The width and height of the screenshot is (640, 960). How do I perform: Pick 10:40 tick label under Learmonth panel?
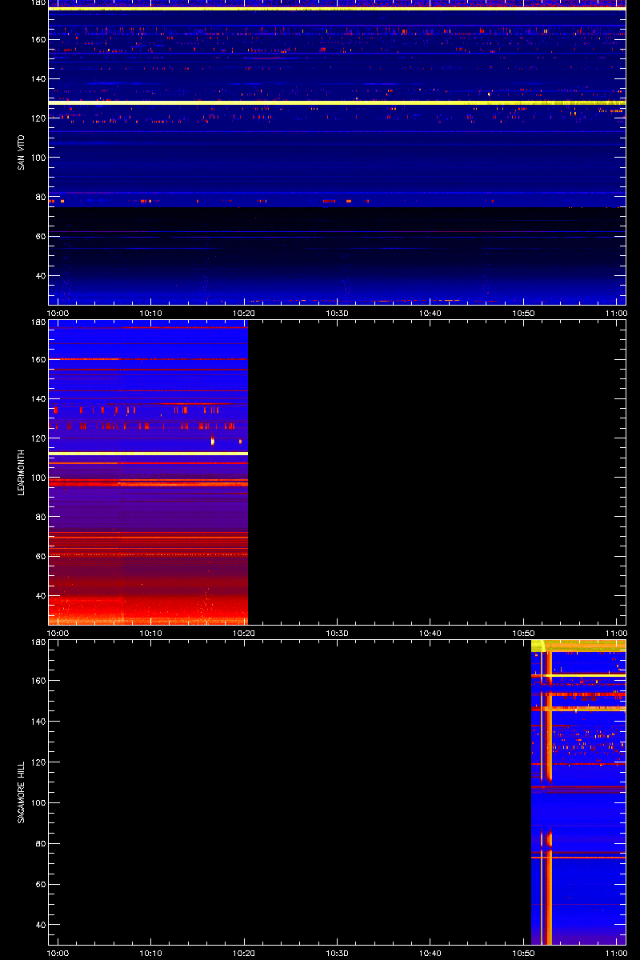(x=430, y=634)
